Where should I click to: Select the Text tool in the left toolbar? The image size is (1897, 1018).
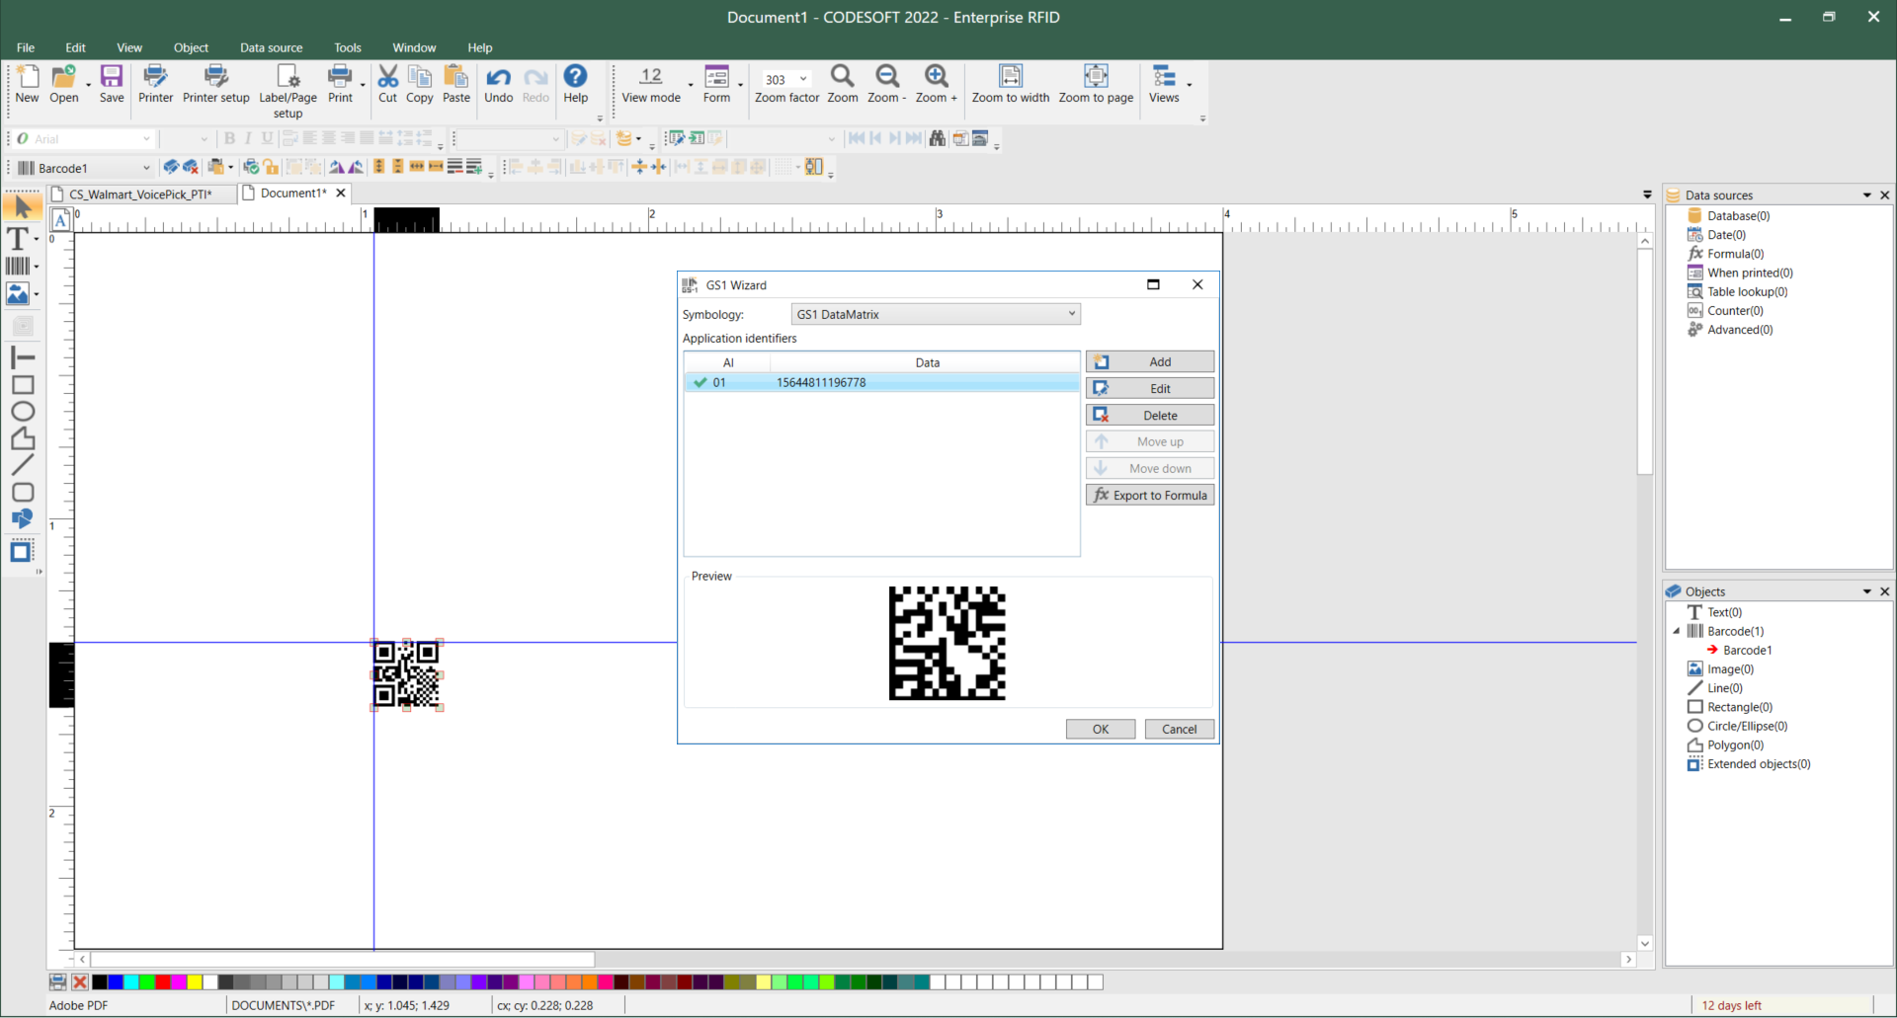(x=18, y=238)
